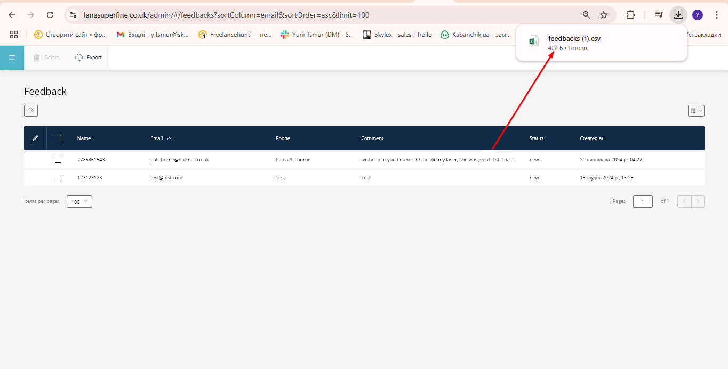Check the box for row 7786361543
The image size is (728, 369).
pyautogui.click(x=58, y=160)
